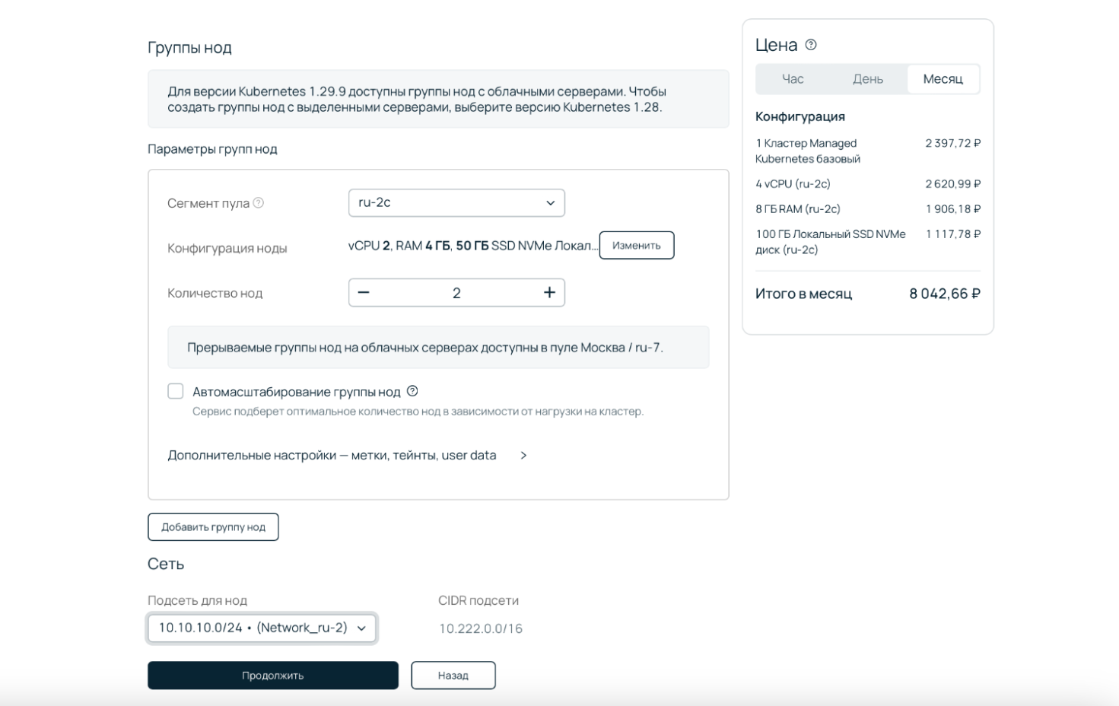The width and height of the screenshot is (1119, 706).
Task: Open the Сегмент пула help tooltip icon
Action: click(259, 203)
